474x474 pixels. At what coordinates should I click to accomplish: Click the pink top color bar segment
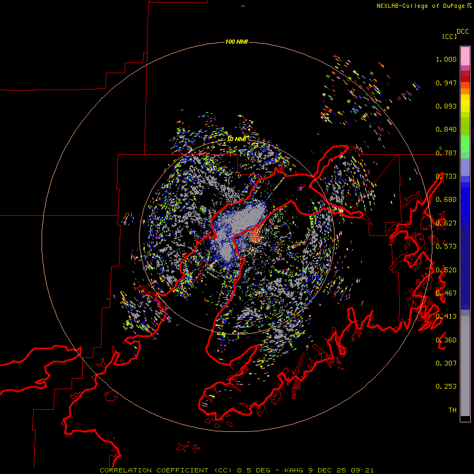pyautogui.click(x=465, y=56)
